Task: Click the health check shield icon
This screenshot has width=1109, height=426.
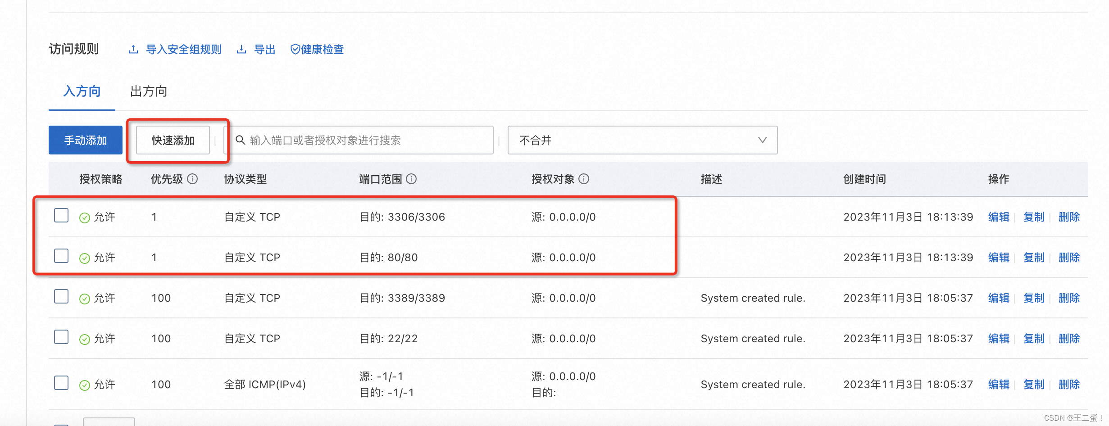Action: click(295, 49)
